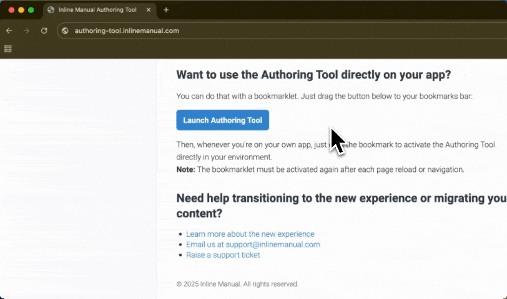Open Learn more about the new experience link
Viewport: 507px width, 299px height.
[250, 234]
